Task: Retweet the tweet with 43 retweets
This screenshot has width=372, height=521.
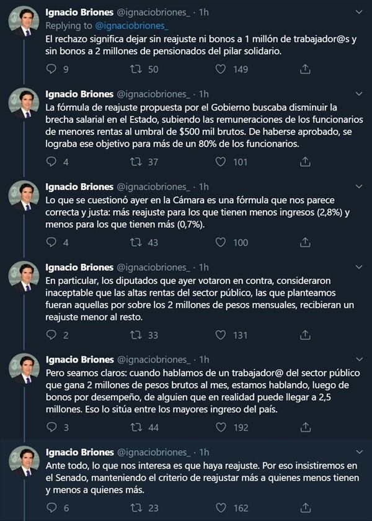Action: (136, 243)
